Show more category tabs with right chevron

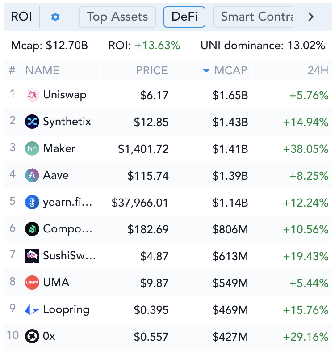pyautogui.click(x=311, y=17)
